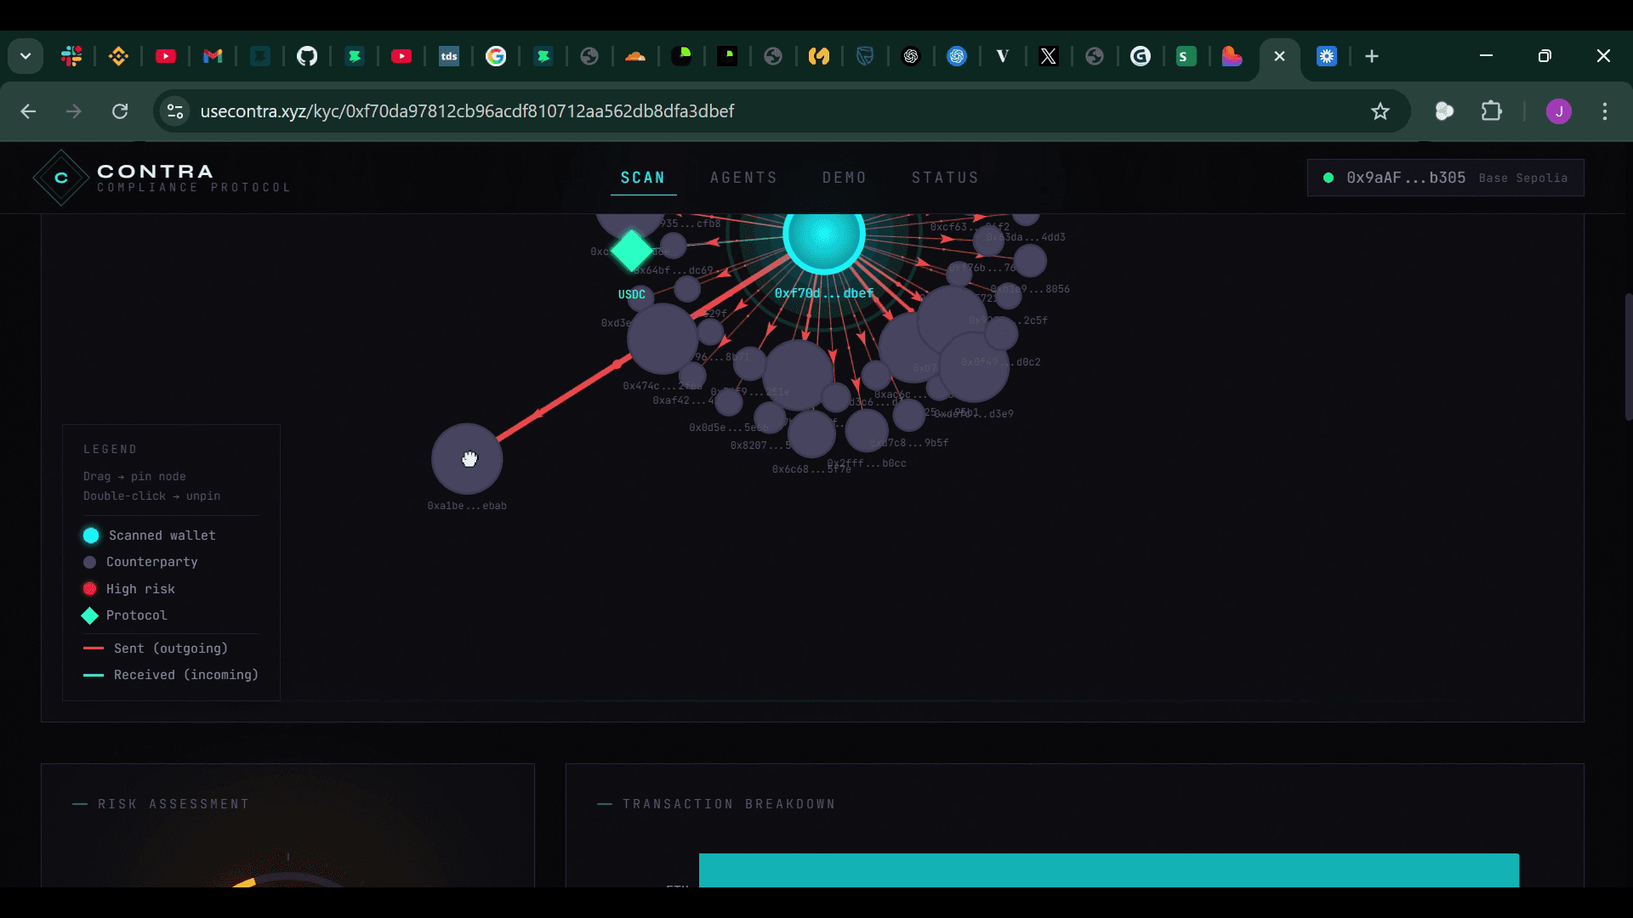Open the Gmail browser tab
Viewport: 1633px width, 918px height.
[x=213, y=56]
